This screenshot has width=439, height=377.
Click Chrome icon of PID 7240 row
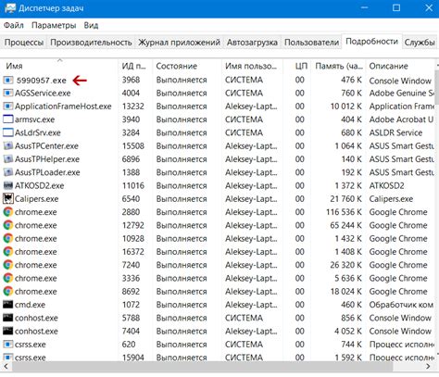(8, 265)
